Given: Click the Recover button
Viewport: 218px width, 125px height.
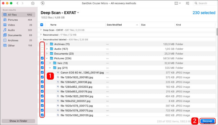Looking at the screenshot, I should (x=207, y=121).
